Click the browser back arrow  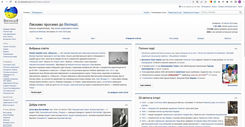pos(2,2)
